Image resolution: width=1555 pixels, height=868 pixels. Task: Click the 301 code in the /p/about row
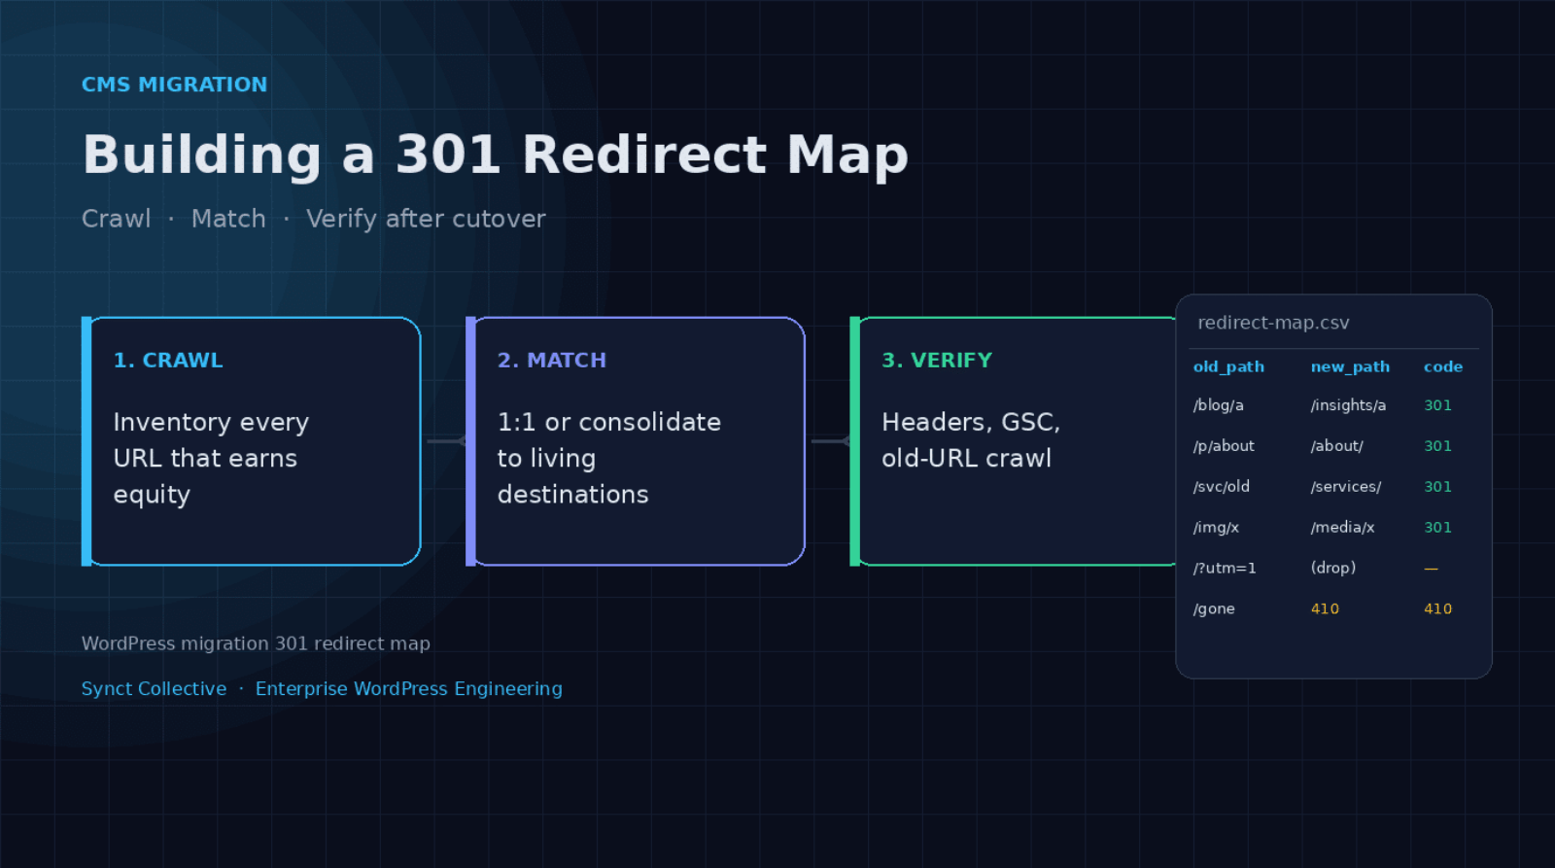[1437, 446]
